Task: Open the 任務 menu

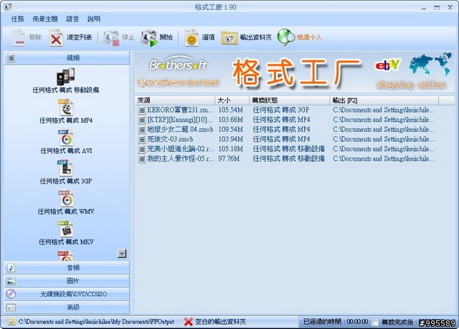Action: point(17,19)
